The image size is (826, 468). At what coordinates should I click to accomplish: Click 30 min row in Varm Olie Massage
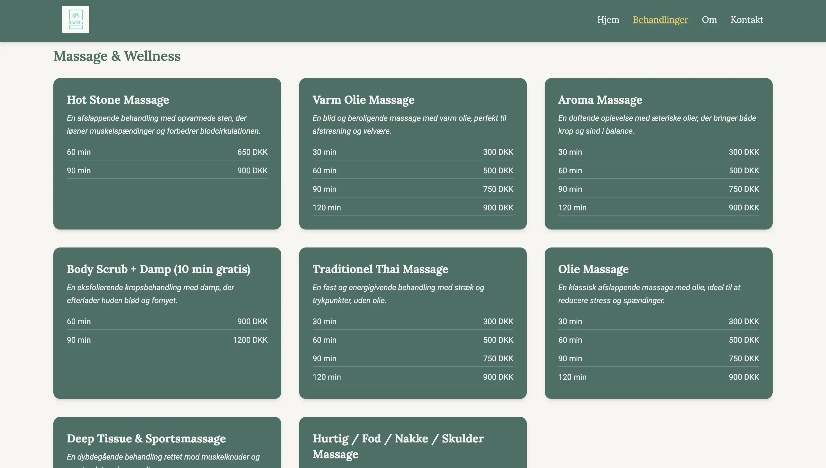point(413,152)
